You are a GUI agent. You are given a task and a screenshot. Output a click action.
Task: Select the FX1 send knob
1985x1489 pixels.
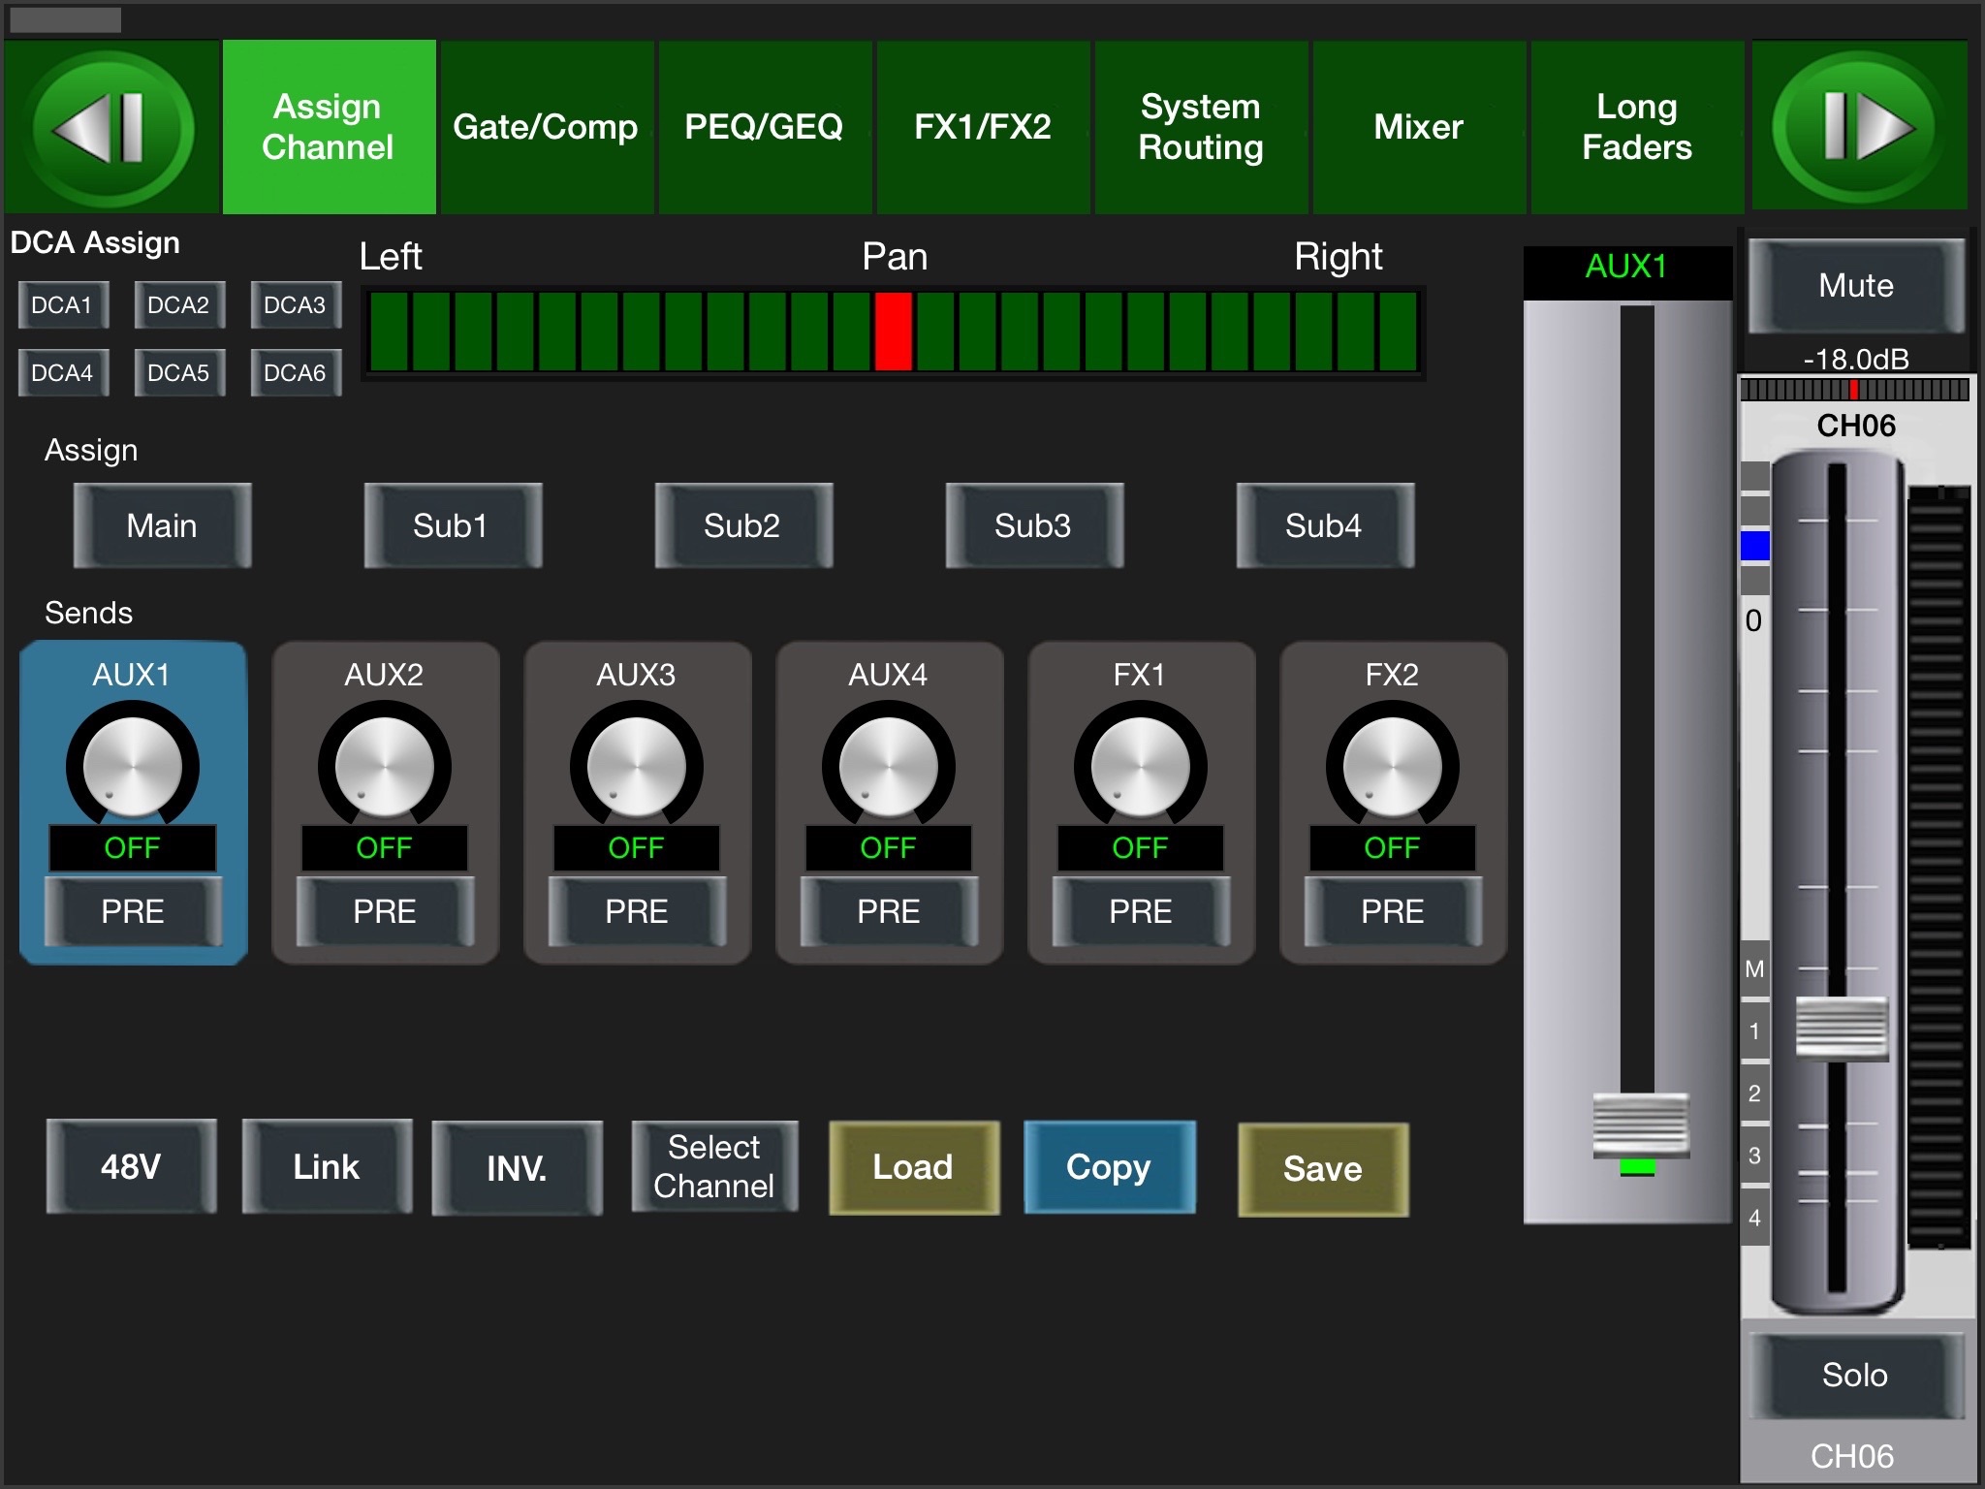(x=1140, y=766)
